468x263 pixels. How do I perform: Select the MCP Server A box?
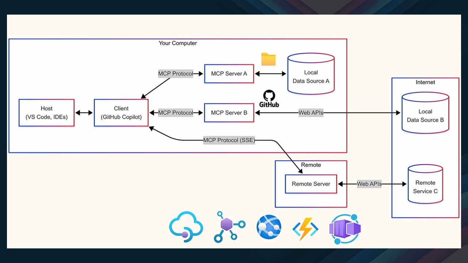click(x=229, y=74)
